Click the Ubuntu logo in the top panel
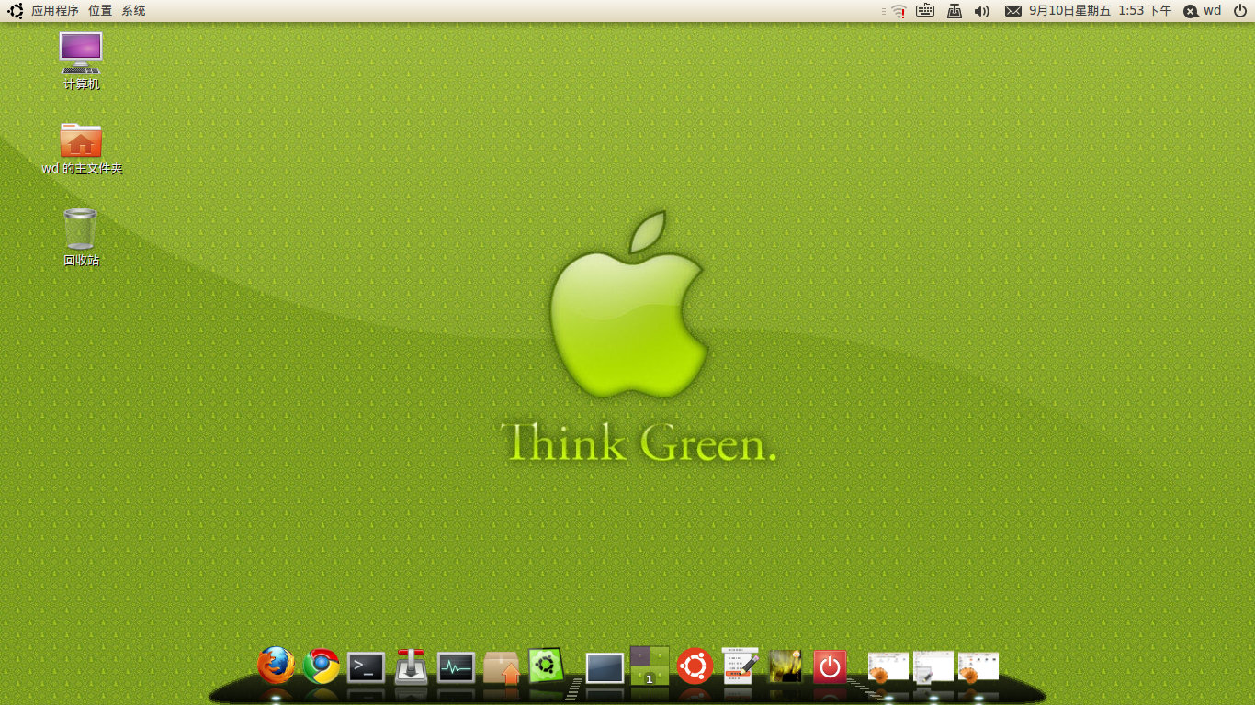The height and width of the screenshot is (705, 1255). pos(16,11)
